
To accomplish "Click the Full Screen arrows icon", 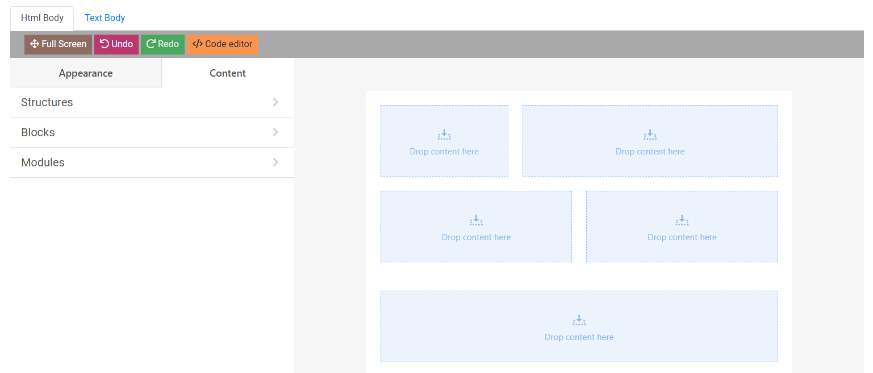I will (34, 44).
